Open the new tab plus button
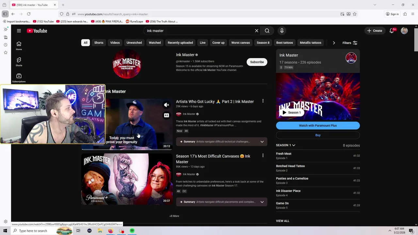 coord(63,5)
